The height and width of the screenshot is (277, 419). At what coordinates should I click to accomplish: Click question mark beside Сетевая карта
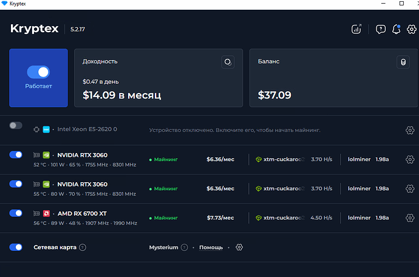[x=83, y=247]
